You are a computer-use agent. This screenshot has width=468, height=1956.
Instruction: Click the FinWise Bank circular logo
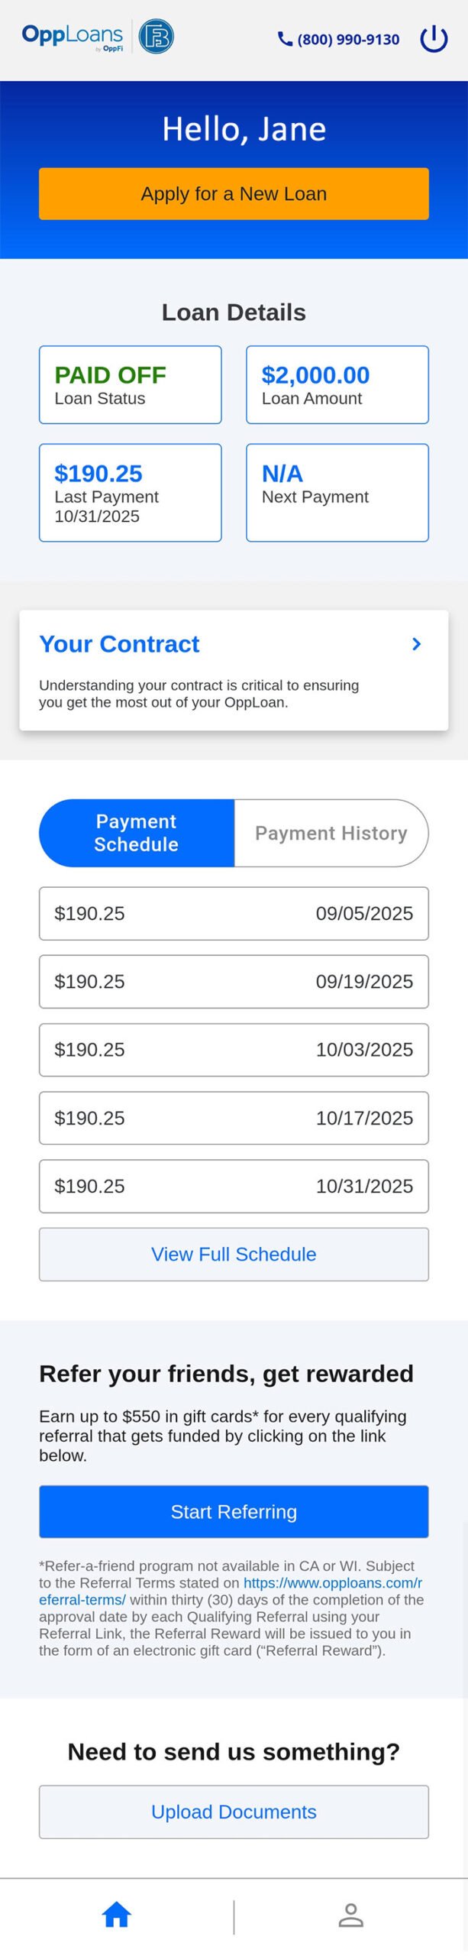[157, 37]
